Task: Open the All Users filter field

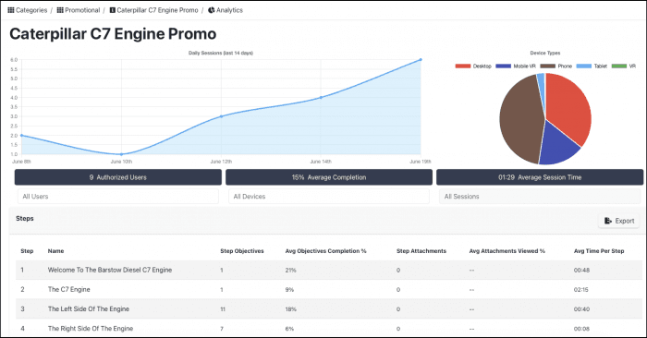Action: click(x=118, y=197)
